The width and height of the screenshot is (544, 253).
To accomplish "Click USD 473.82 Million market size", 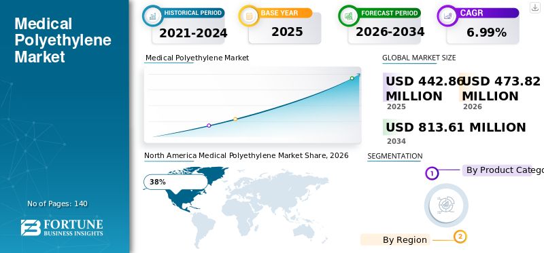I will click(501, 89).
